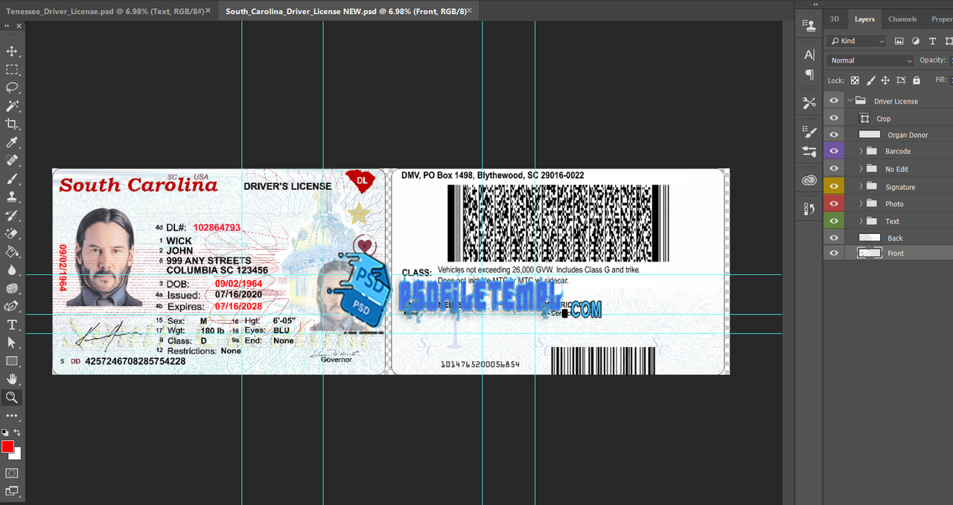Lock all padlock icon
The width and height of the screenshot is (953, 505).
(917, 80)
